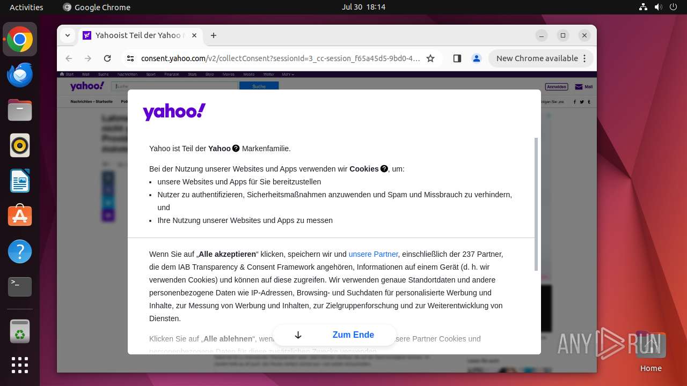Click the consent dialog scrollbar
This screenshot has width=687, height=386.
(537, 204)
